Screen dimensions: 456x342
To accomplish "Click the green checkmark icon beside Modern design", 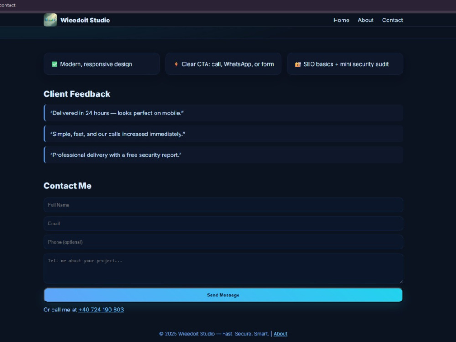I will coord(54,64).
